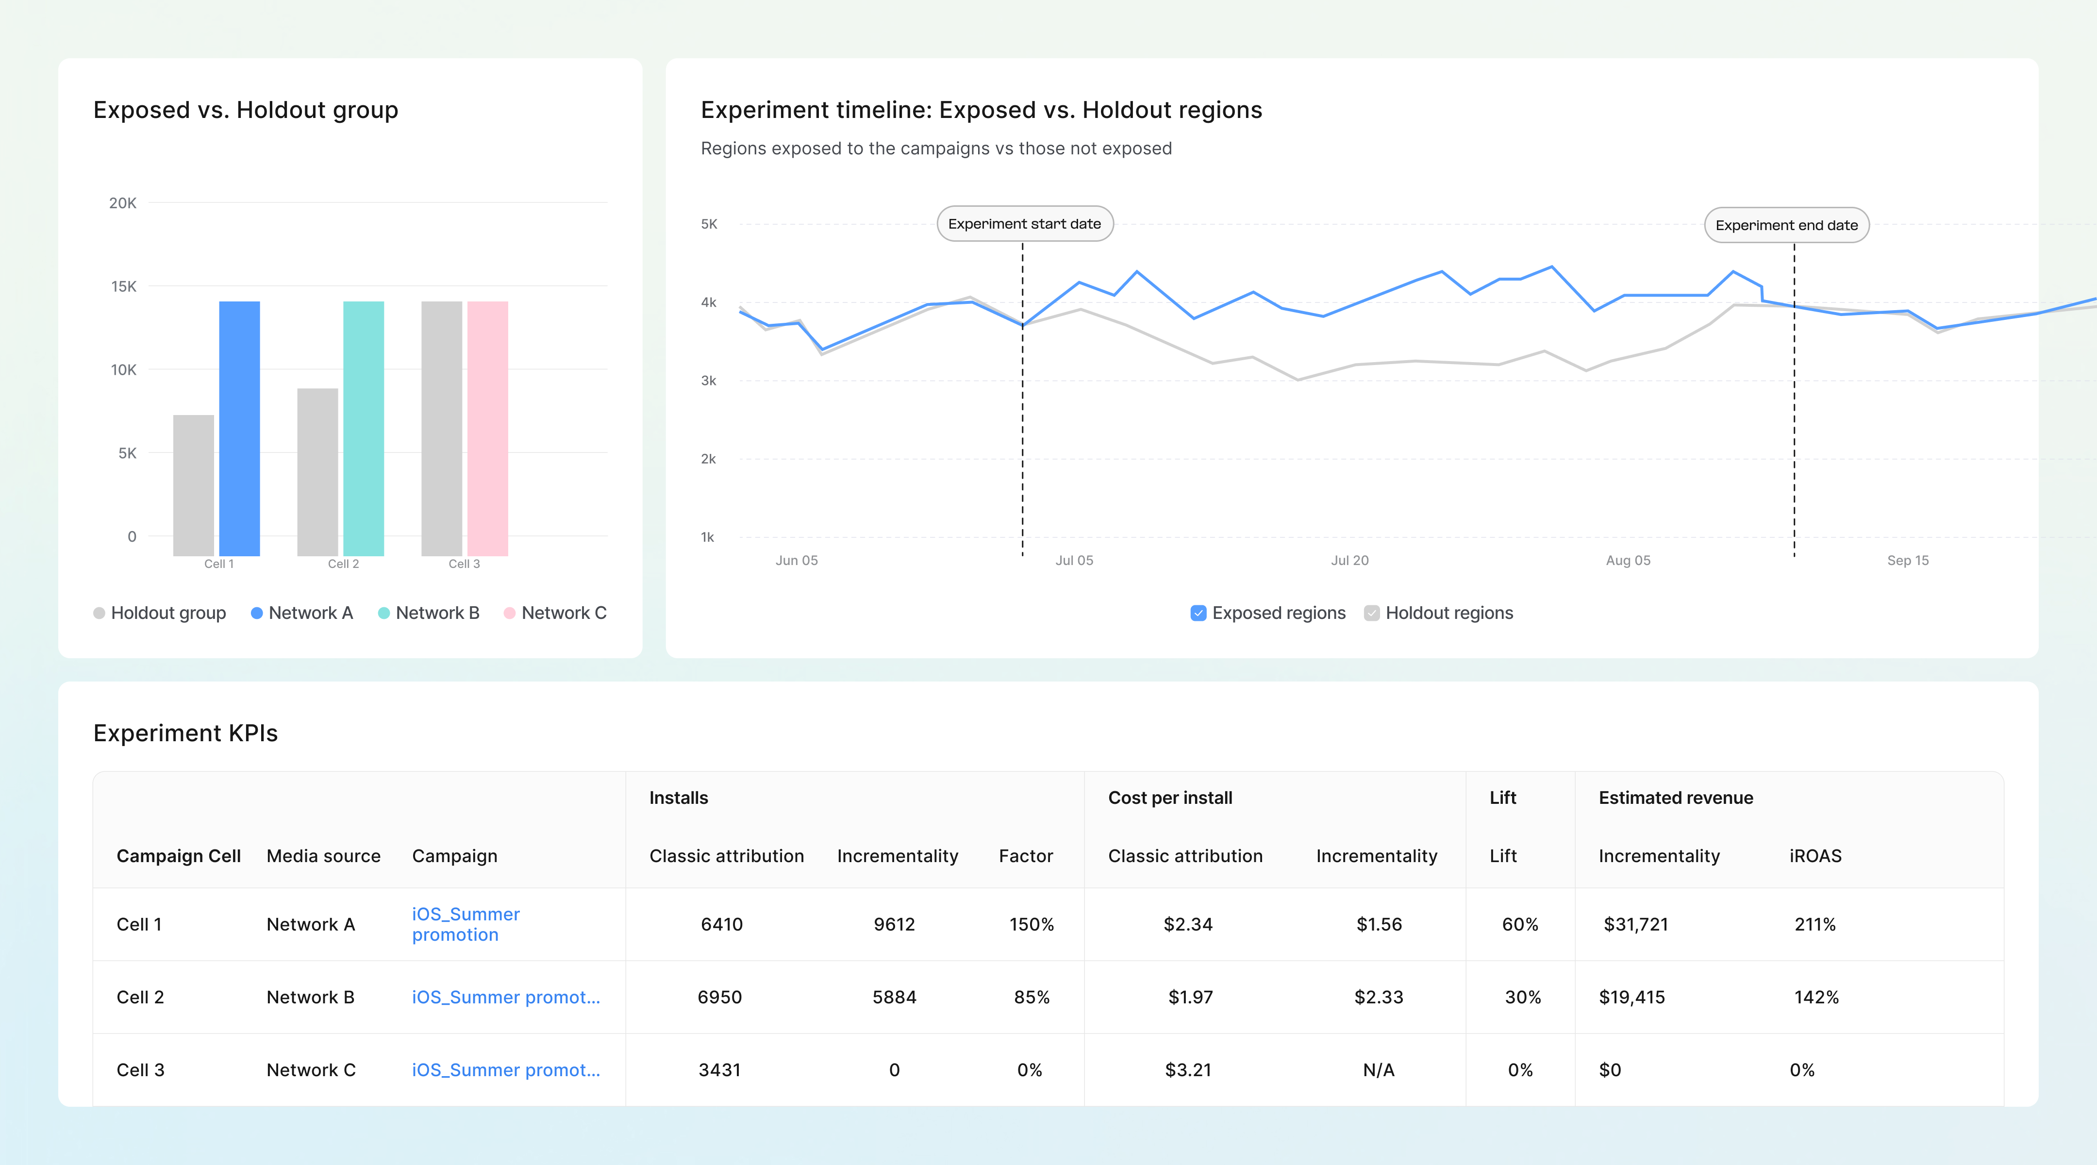Select the Network A legend marker
The image size is (2097, 1165).
257,613
